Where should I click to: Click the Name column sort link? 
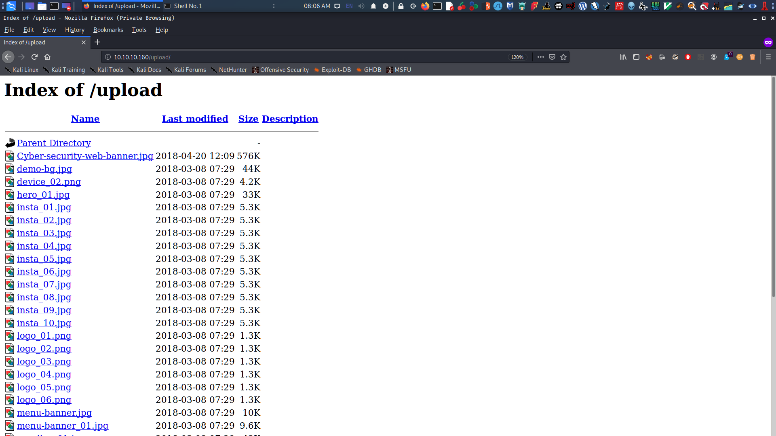[x=85, y=119]
